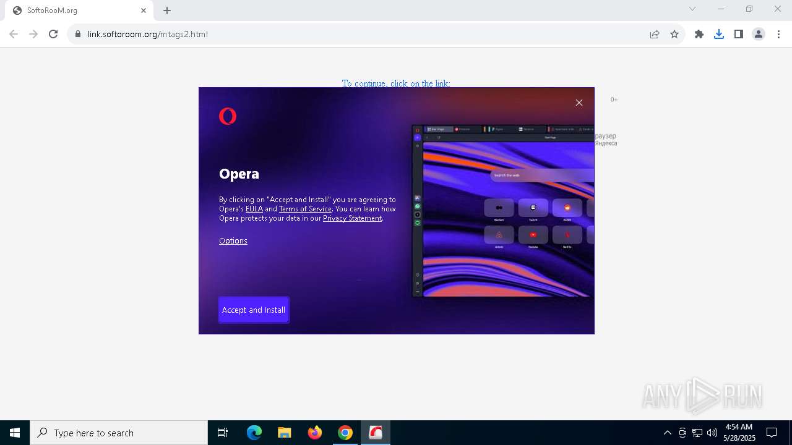Click the Accept and Install button
Viewport: 792px width, 445px height.
click(254, 310)
